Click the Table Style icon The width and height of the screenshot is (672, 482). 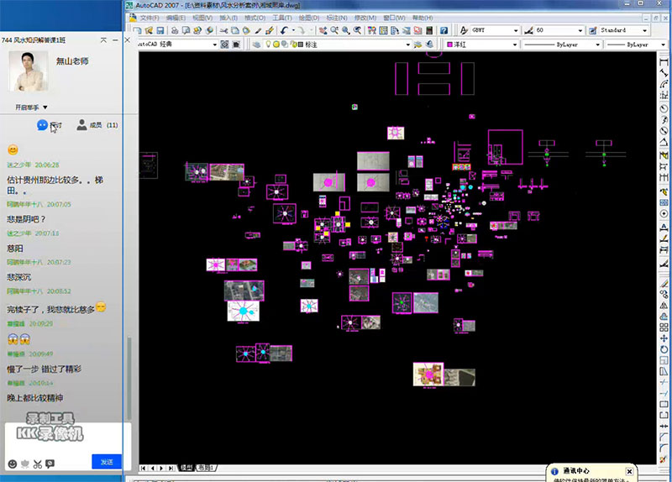point(593,30)
